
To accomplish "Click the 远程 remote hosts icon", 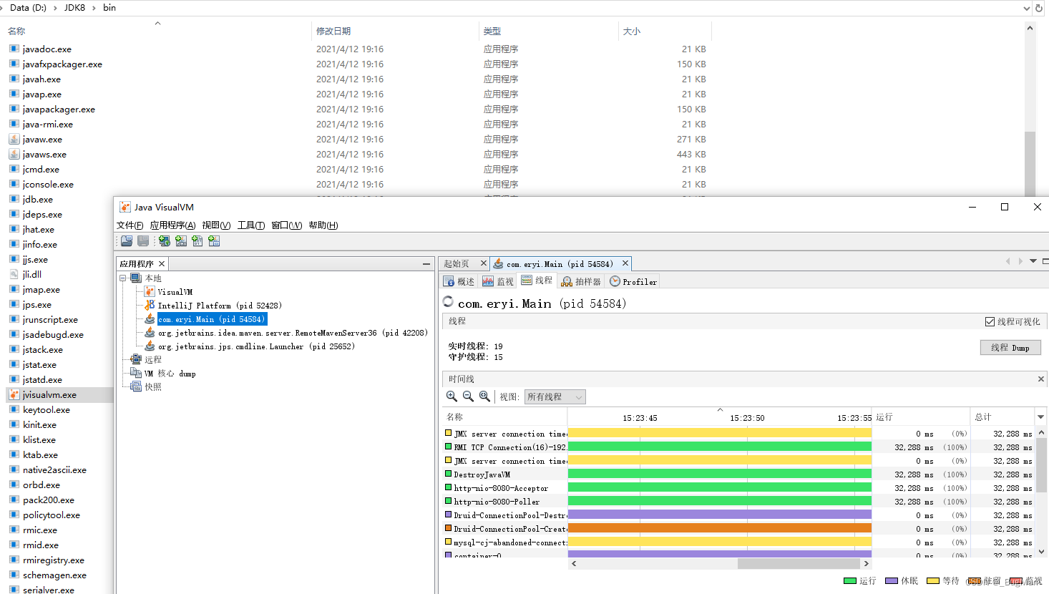I will pyautogui.click(x=136, y=359).
